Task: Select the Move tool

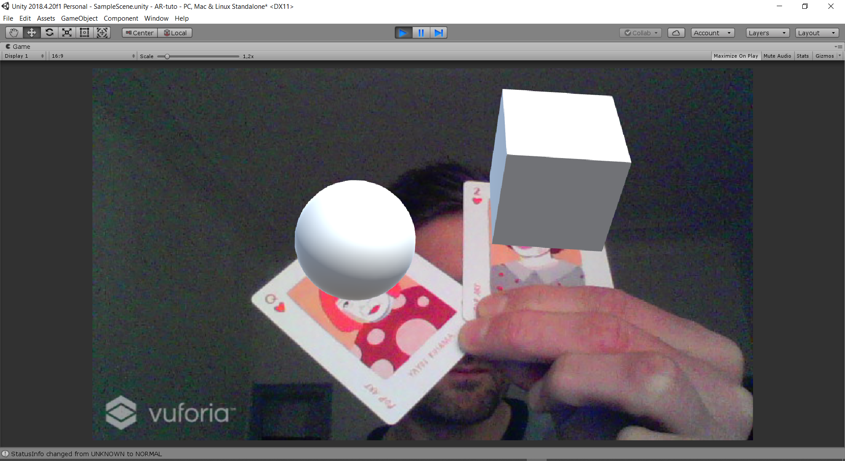Action: click(32, 33)
